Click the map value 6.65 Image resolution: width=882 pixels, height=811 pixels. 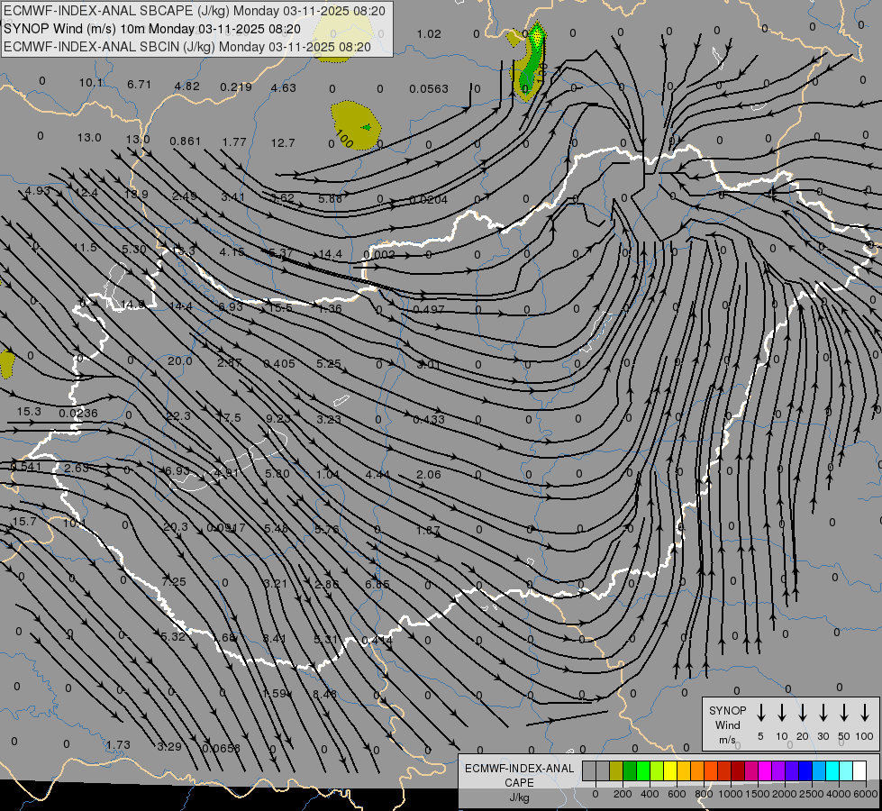(377, 584)
